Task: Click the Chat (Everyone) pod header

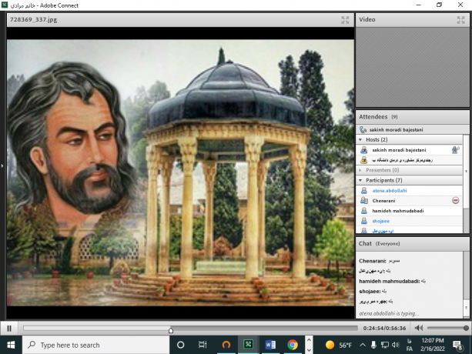Action: click(412, 244)
